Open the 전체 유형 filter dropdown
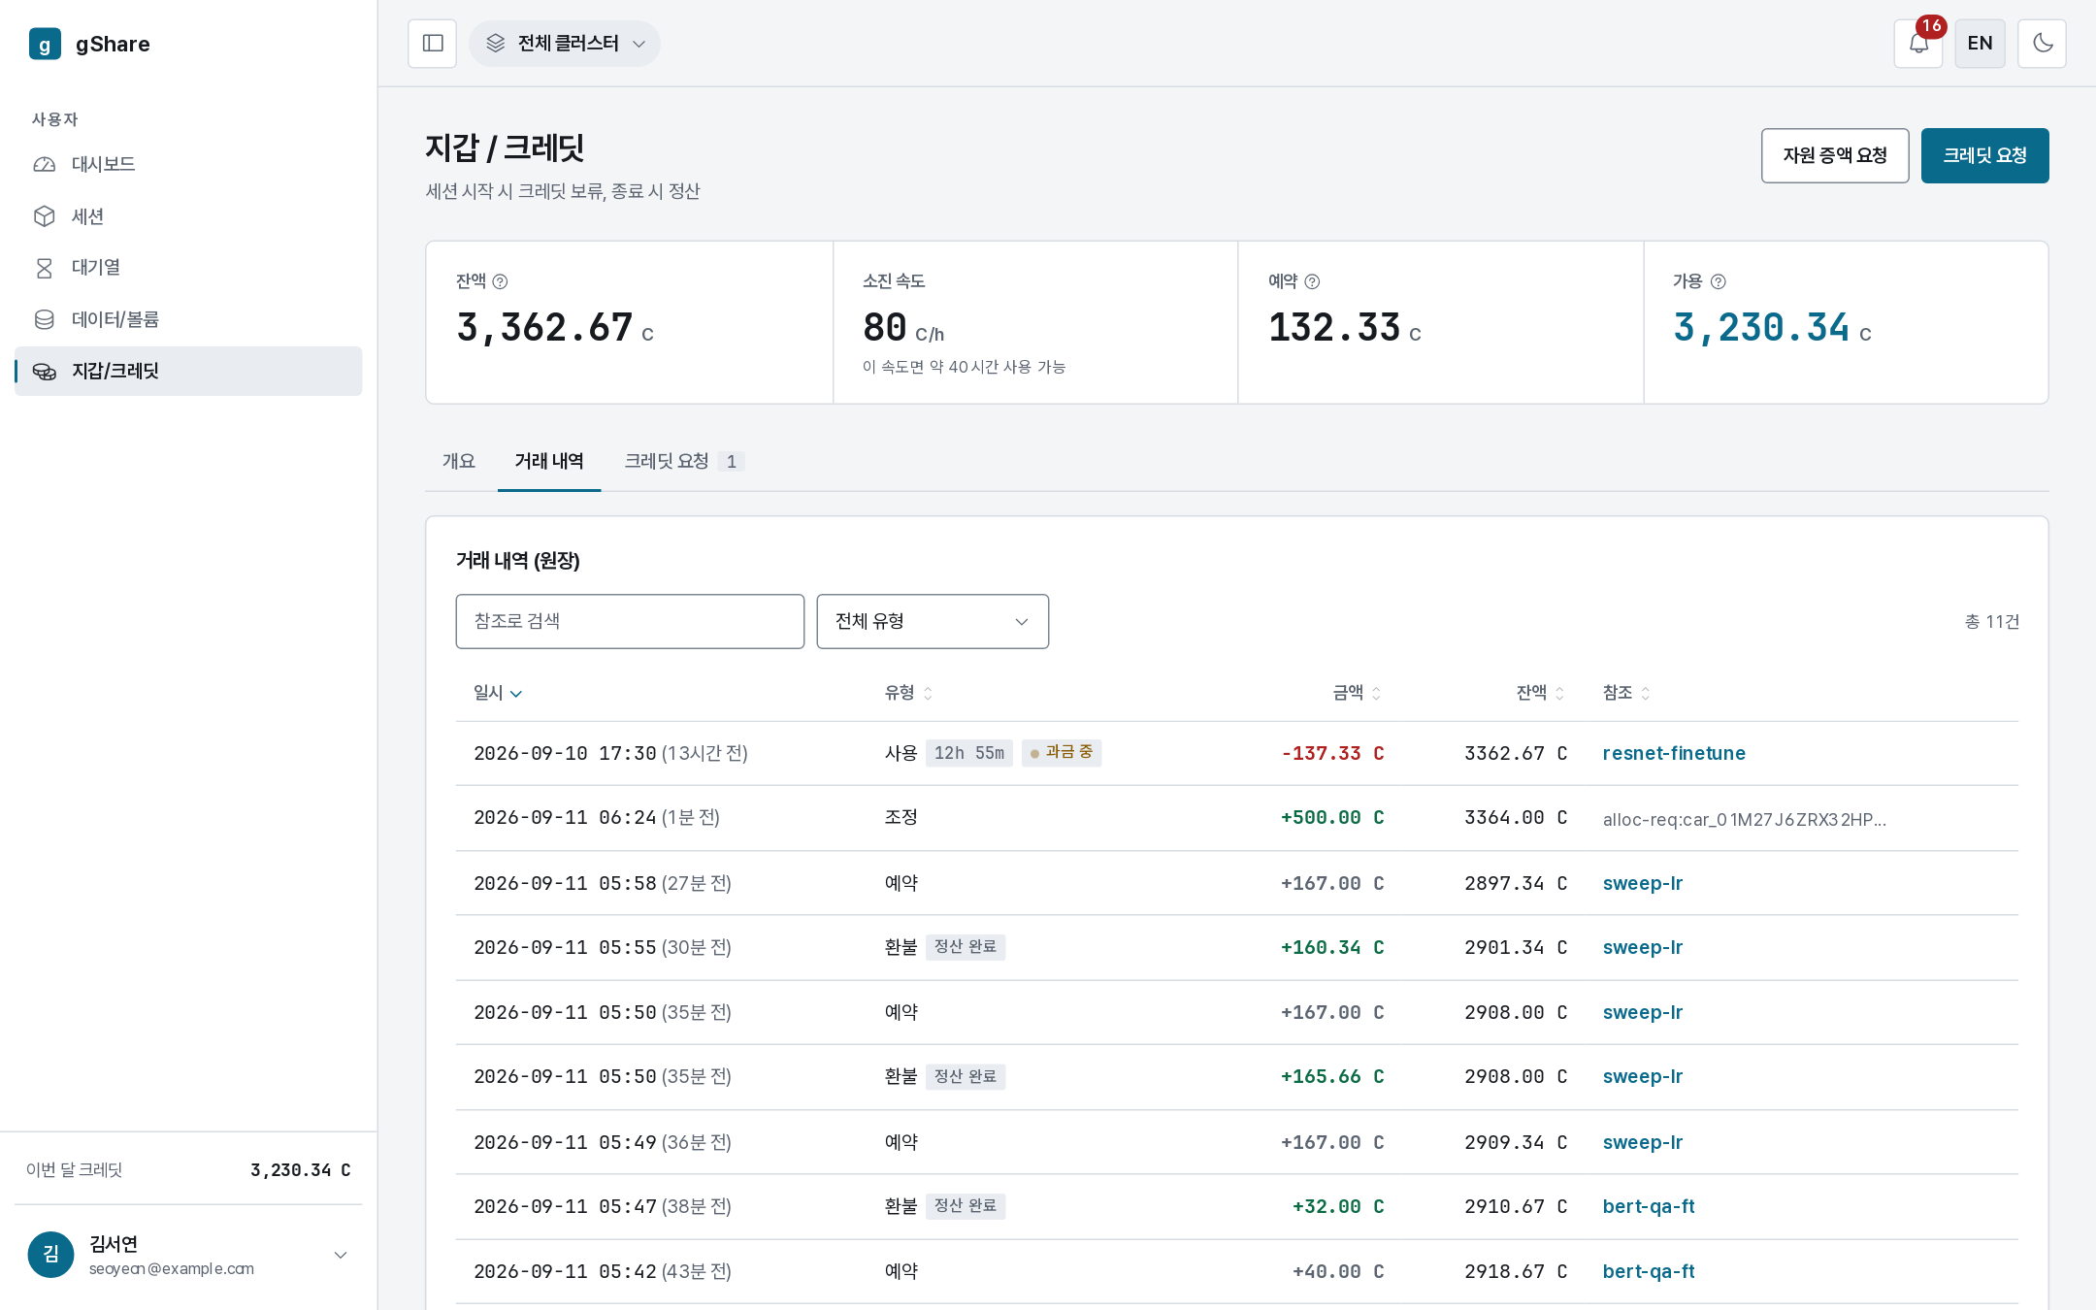This screenshot has width=2096, height=1310. tap(933, 621)
